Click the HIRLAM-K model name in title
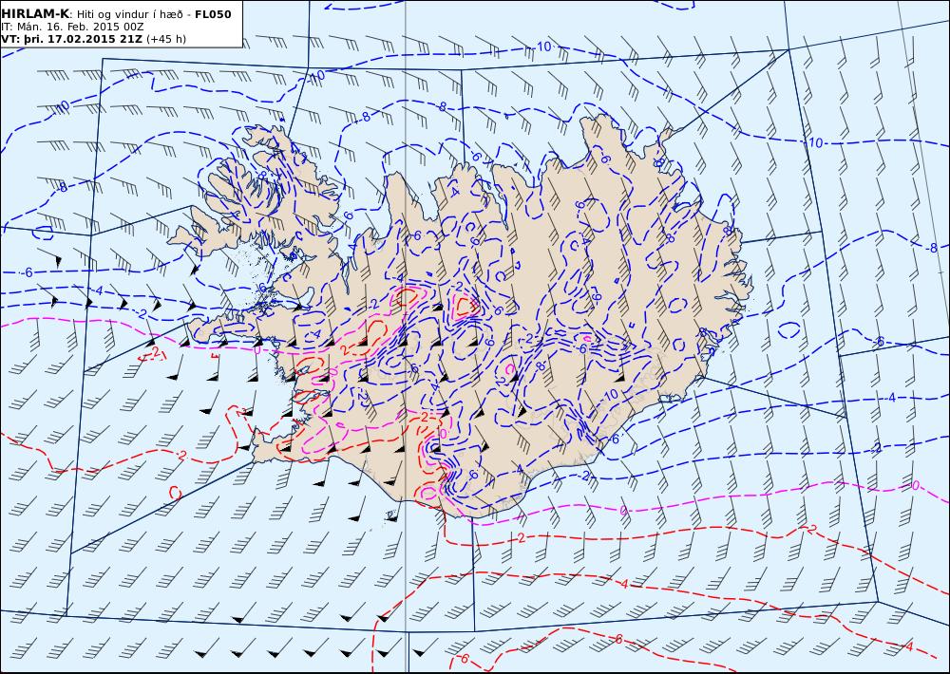This screenshot has width=950, height=674. coord(36,14)
